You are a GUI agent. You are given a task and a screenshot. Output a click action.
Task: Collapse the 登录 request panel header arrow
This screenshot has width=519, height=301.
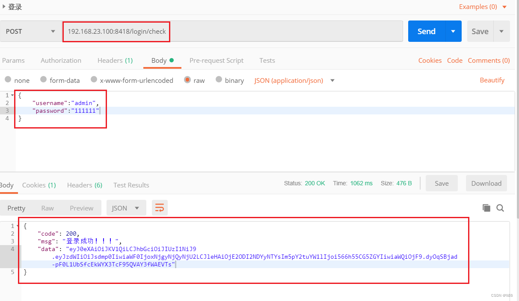[x=4, y=7]
